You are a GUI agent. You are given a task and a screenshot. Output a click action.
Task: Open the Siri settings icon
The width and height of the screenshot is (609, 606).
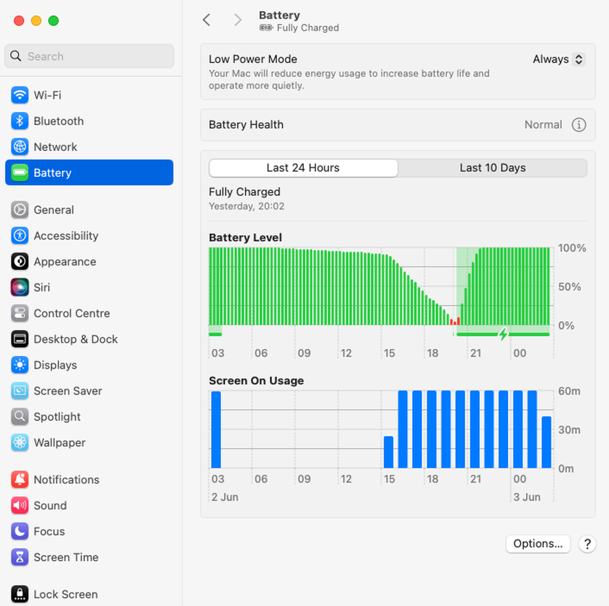point(20,287)
